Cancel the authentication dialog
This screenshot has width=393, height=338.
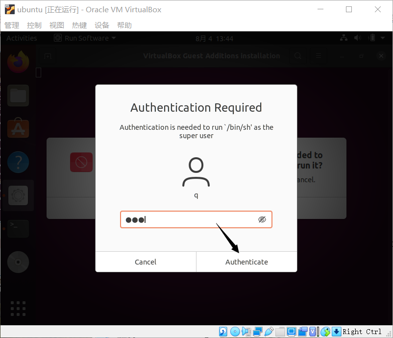(x=146, y=262)
